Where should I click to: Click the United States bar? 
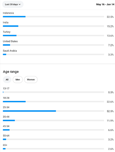[x=53, y=45]
